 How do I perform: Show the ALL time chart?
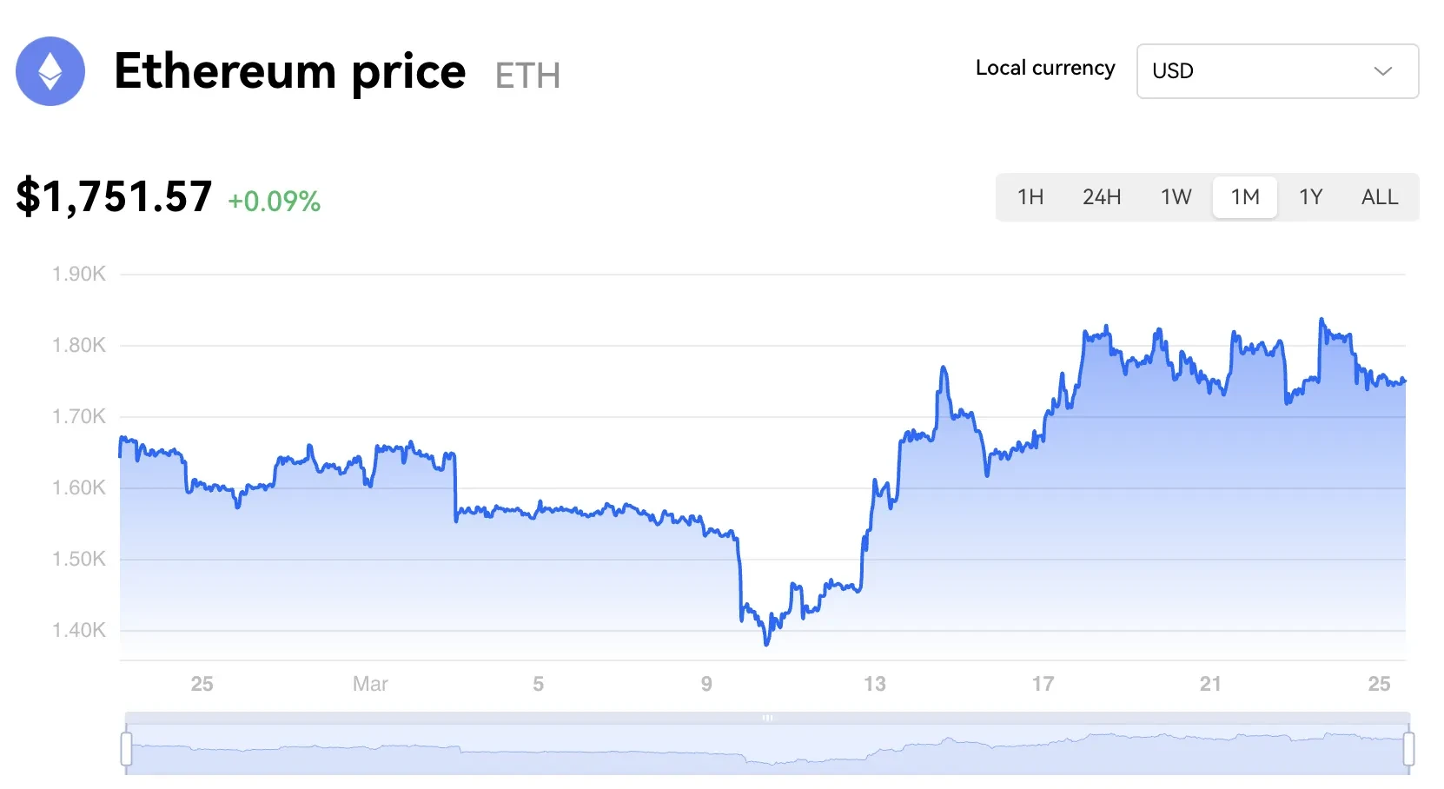coord(1379,197)
